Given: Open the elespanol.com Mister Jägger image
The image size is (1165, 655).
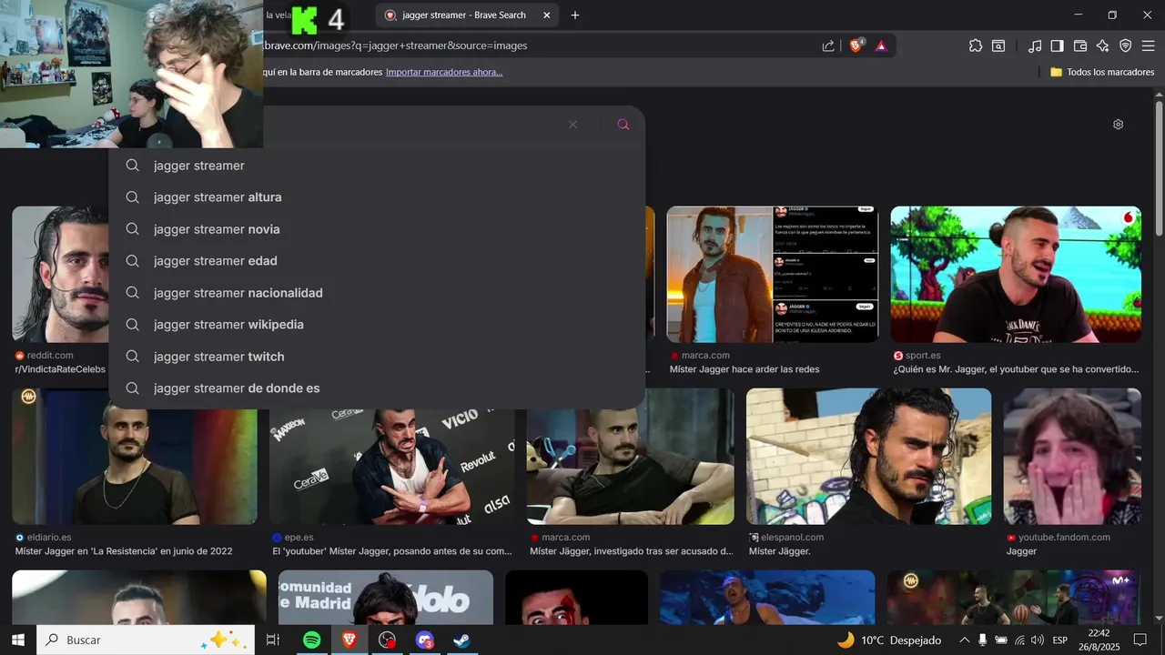Looking at the screenshot, I should (x=869, y=457).
